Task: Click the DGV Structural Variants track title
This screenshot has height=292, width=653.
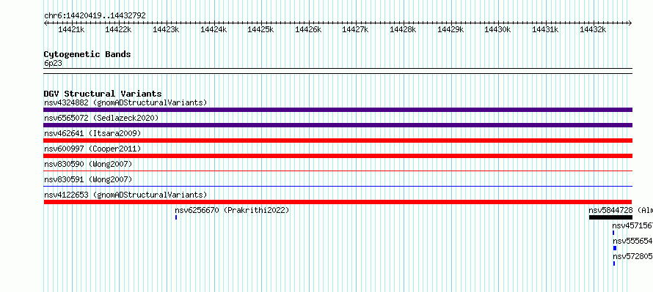Action: 103,94
